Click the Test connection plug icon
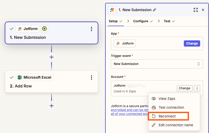 [x=154, y=107]
